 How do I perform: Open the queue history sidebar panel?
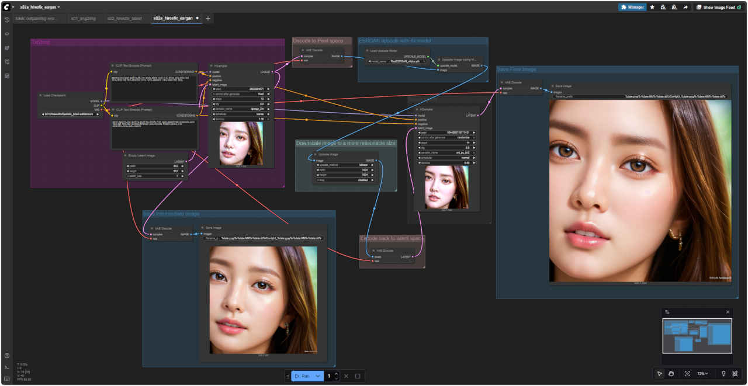tap(7, 20)
